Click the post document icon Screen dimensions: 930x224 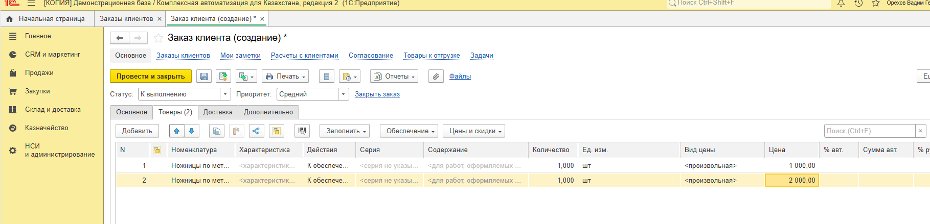tap(223, 77)
